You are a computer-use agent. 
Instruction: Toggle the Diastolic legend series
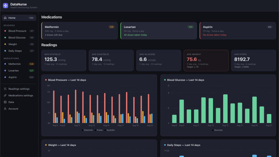(87, 130)
